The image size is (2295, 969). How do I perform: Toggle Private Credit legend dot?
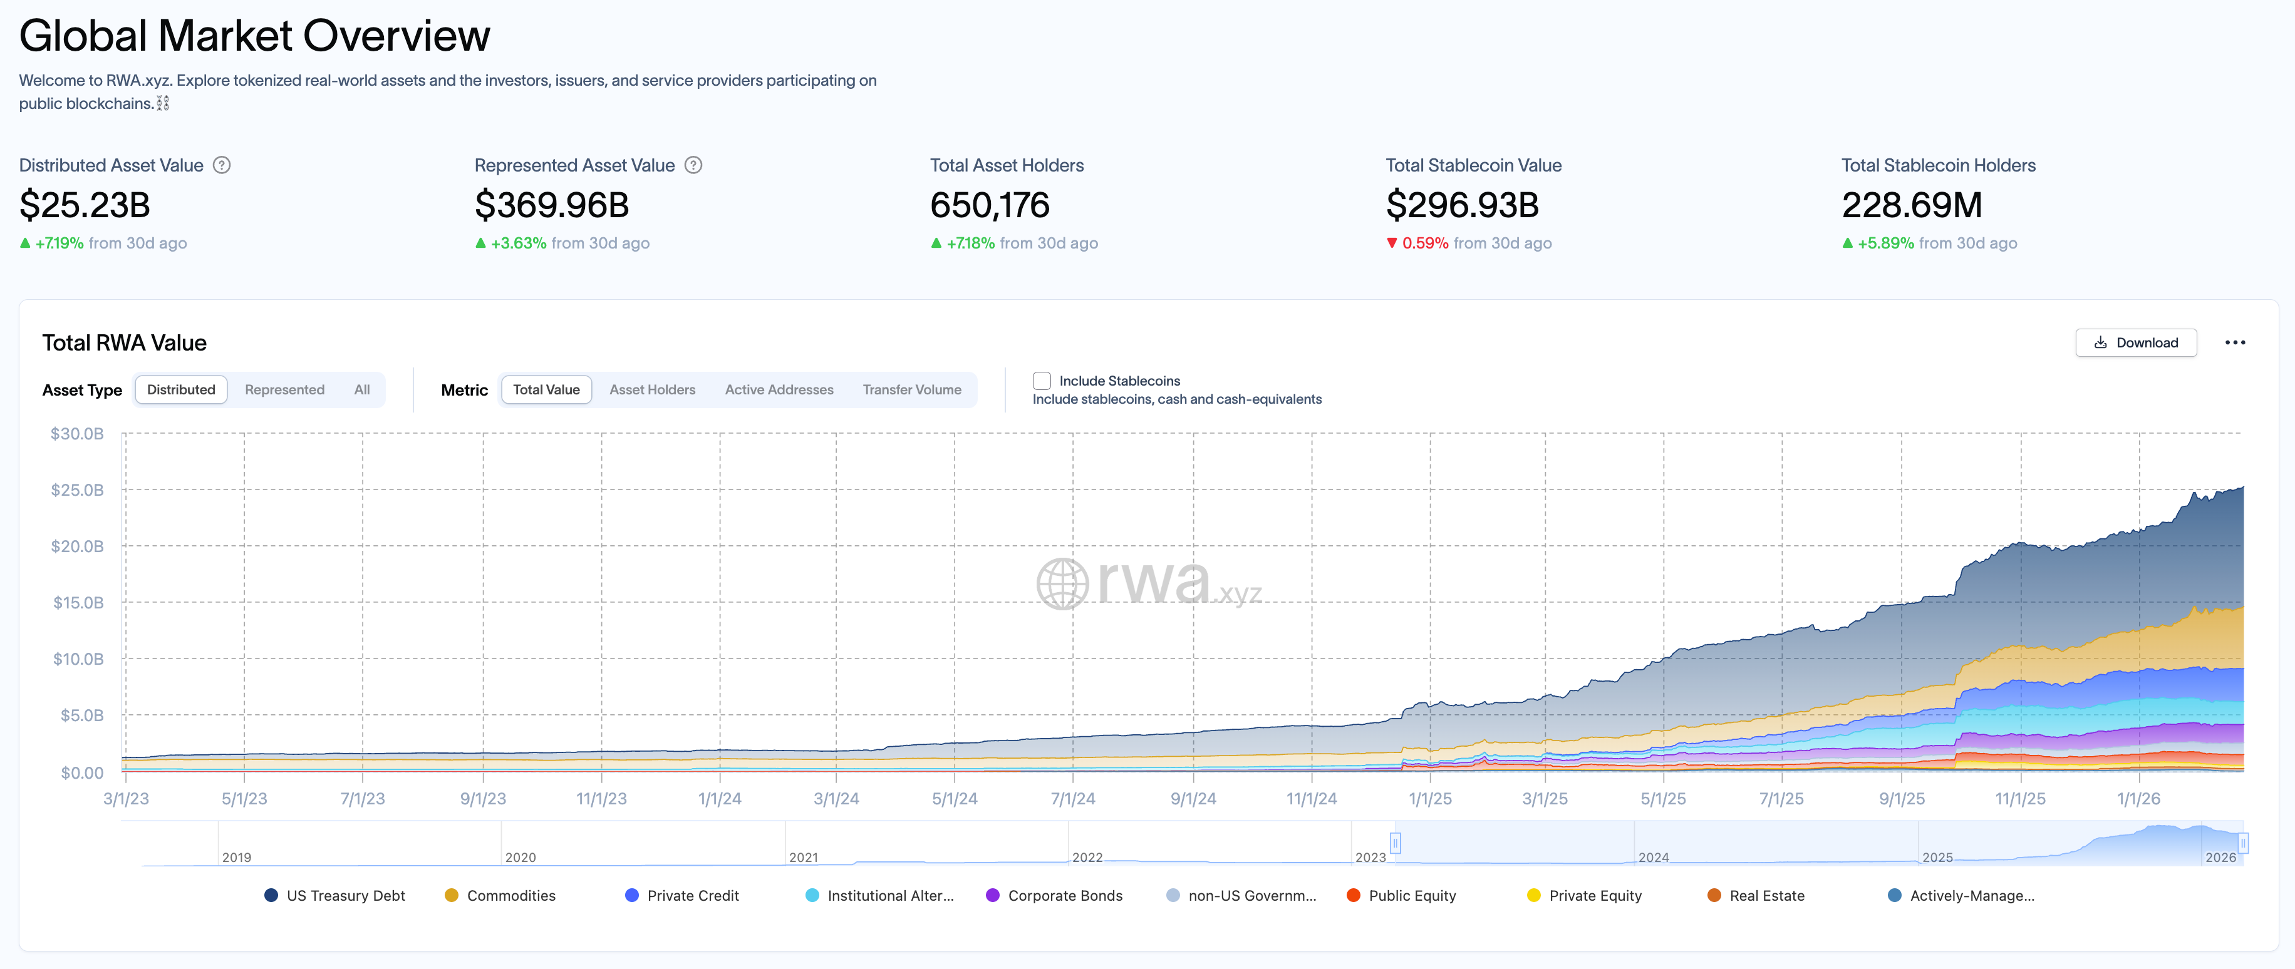click(631, 895)
